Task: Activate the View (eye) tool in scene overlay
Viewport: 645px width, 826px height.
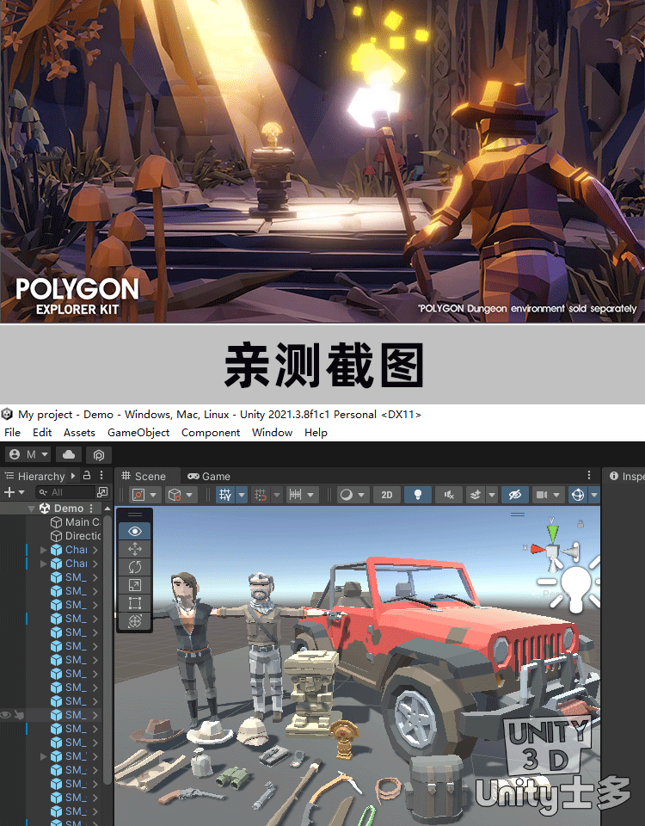Action: click(134, 531)
